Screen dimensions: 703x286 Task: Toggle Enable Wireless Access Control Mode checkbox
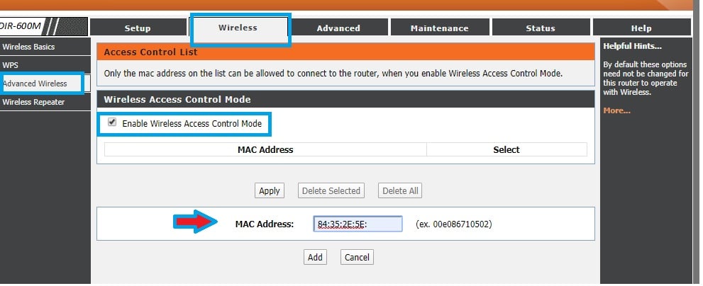[x=112, y=122]
